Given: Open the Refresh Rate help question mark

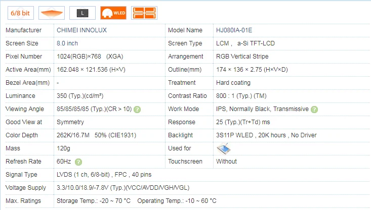Looking at the screenshot, I should pyautogui.click(x=78, y=162).
